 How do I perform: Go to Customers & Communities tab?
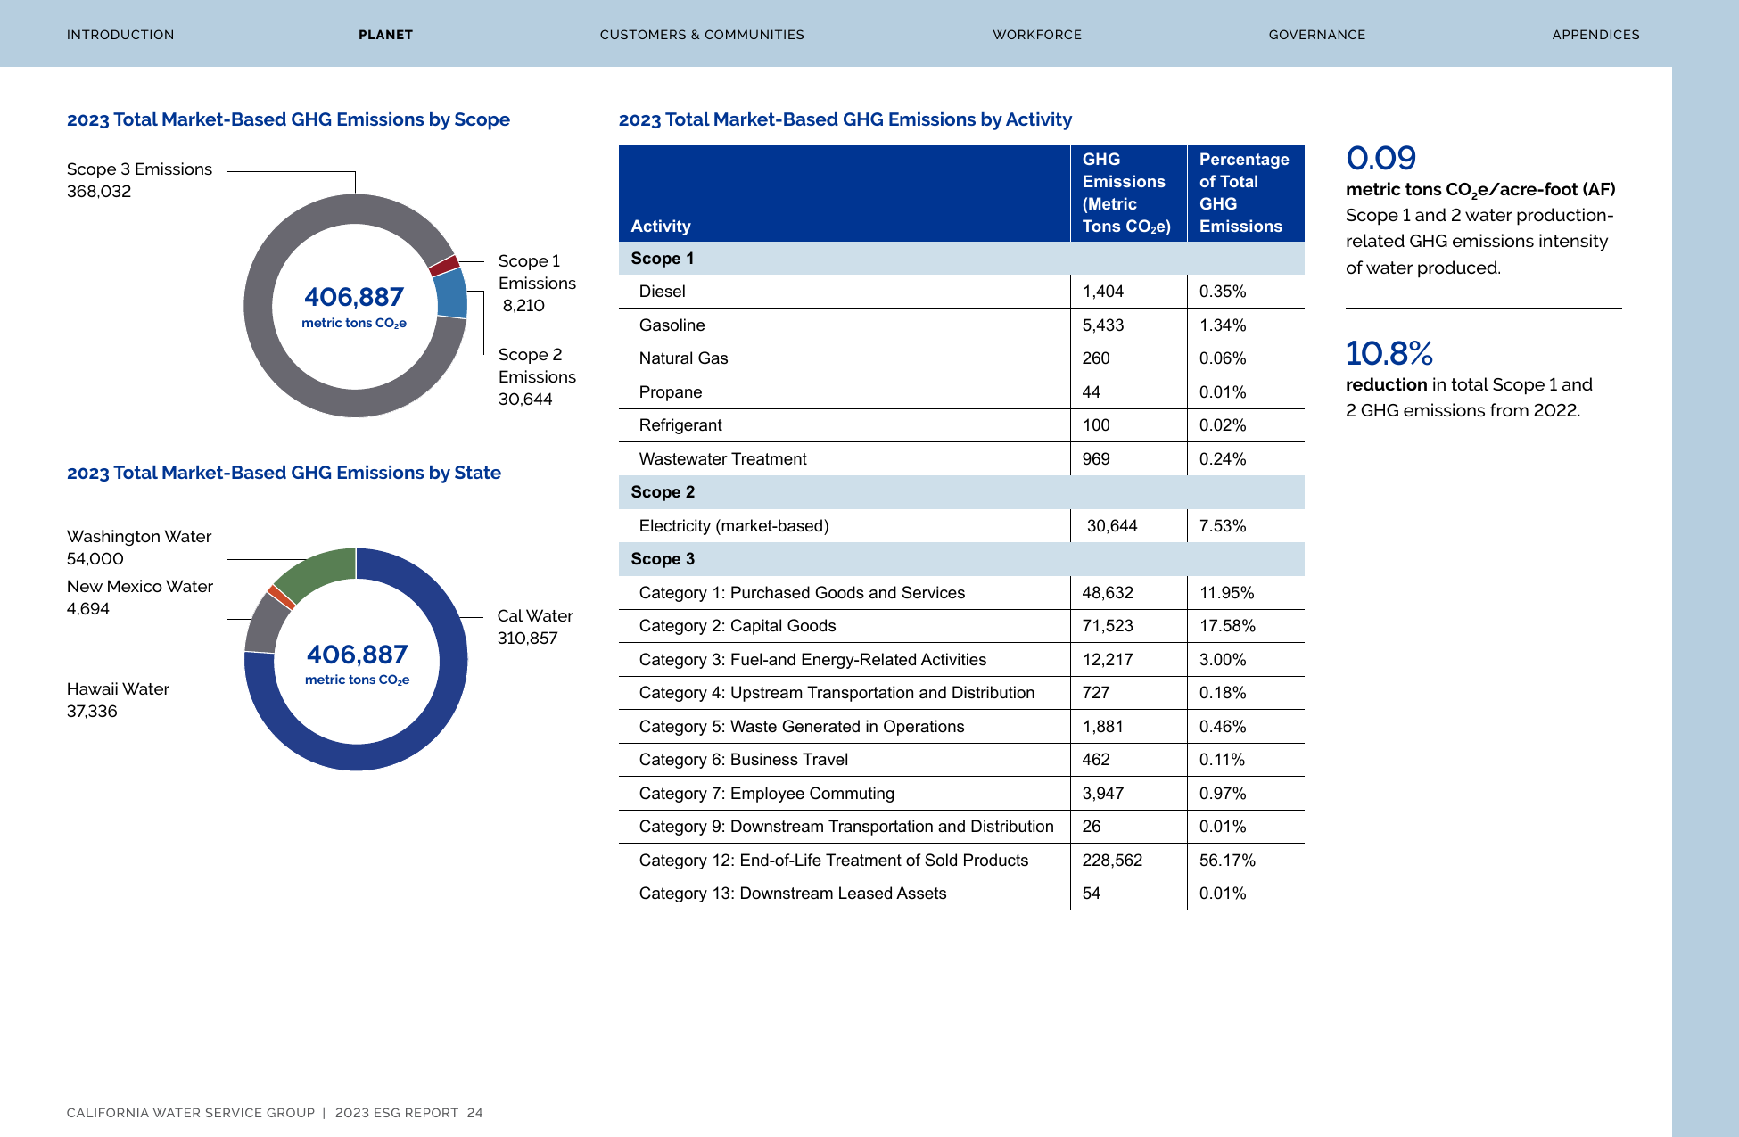click(x=702, y=35)
